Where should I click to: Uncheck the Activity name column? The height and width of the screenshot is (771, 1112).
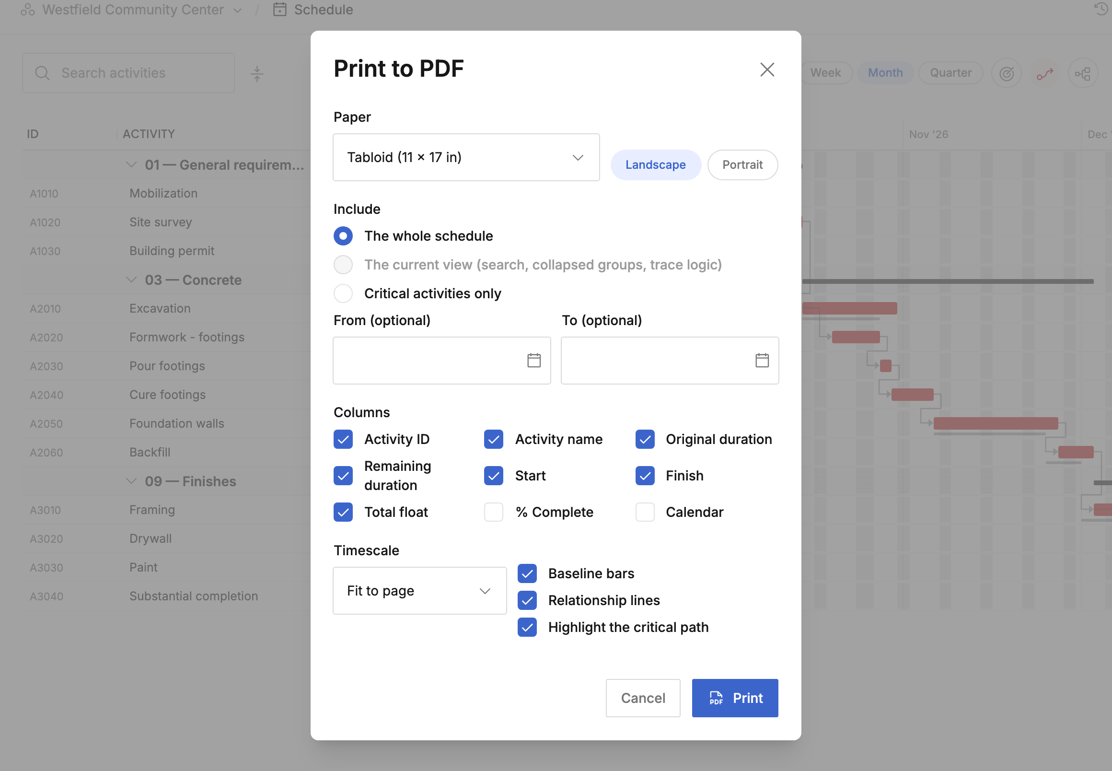[x=494, y=439]
